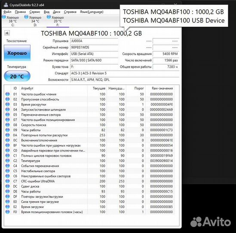
Task: Click status icon for C4 События переназначения
Action: pos(8,166)
